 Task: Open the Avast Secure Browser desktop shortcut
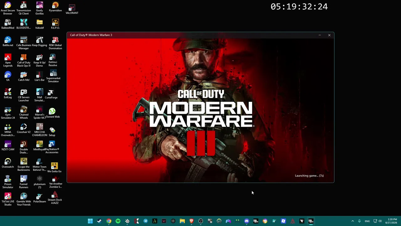(8, 8)
